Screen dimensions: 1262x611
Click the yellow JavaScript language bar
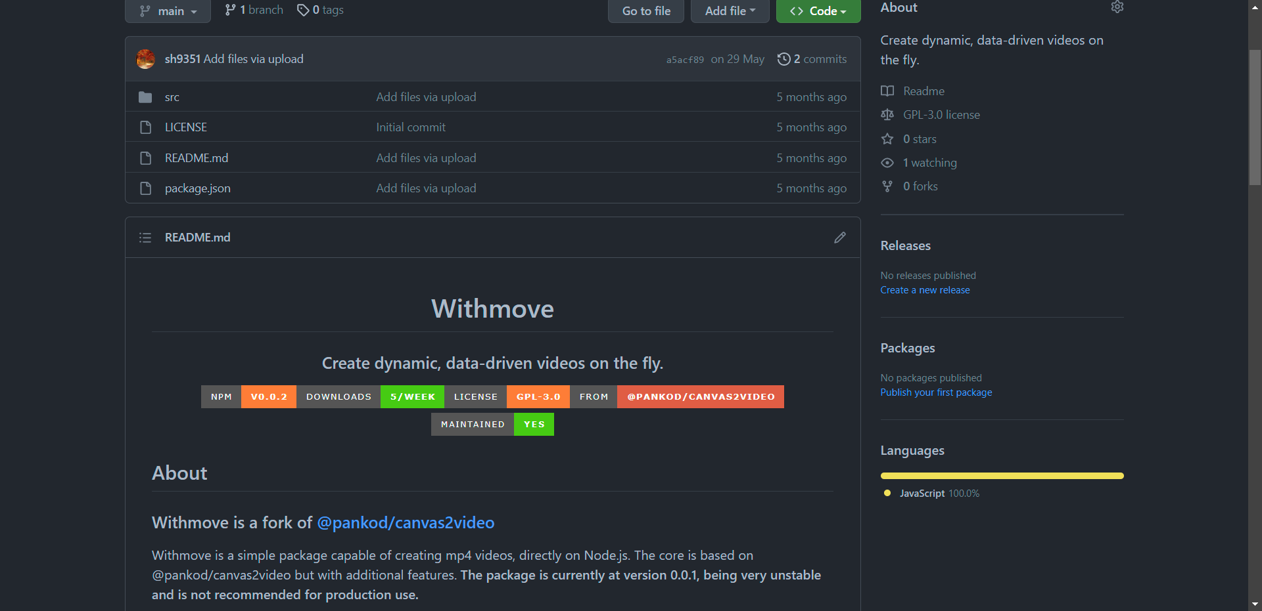[x=1002, y=476]
